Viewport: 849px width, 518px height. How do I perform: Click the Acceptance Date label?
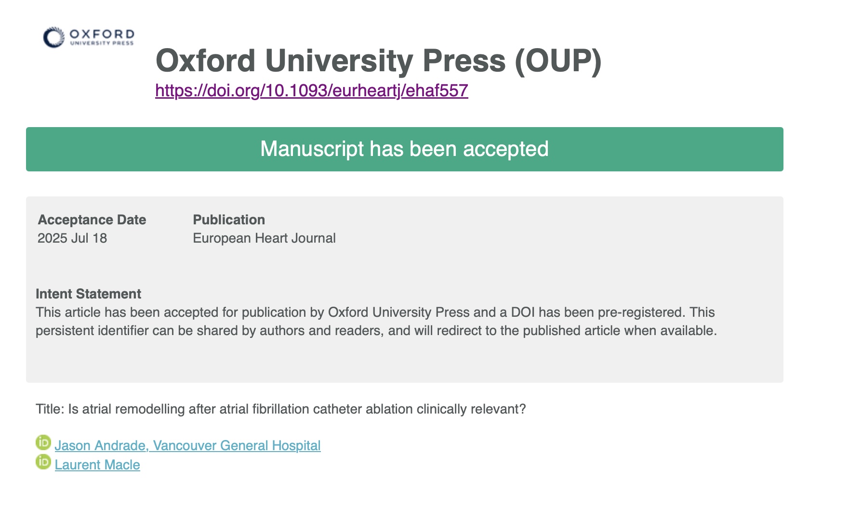point(92,220)
